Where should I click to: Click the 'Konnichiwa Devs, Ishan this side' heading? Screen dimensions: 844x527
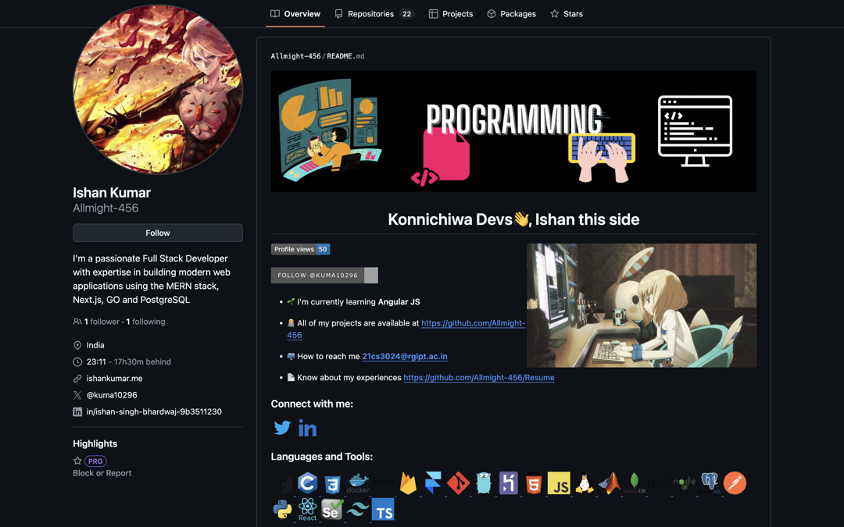click(513, 219)
